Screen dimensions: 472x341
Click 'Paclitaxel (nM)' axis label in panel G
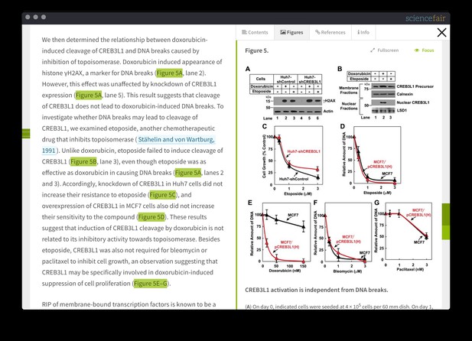[x=410, y=269]
